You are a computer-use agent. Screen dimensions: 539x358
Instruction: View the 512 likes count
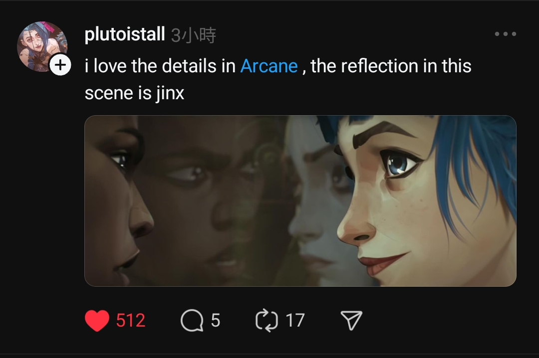click(131, 320)
